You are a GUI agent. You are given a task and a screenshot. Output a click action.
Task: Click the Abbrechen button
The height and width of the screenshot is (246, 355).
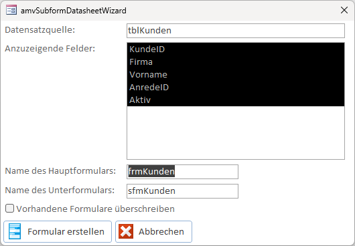pos(154,231)
